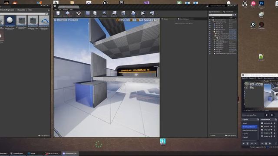Add a new source in OBS
Viewport: 278px width, 156px height.
tap(262, 143)
